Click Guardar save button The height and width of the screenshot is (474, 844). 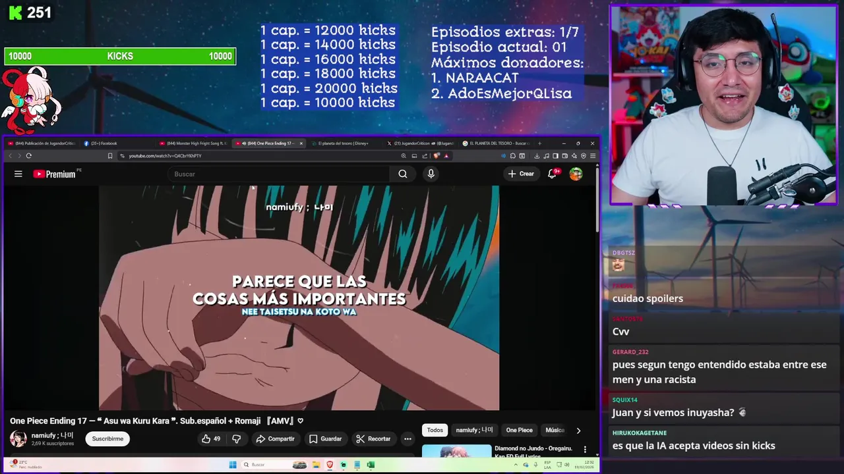point(325,438)
